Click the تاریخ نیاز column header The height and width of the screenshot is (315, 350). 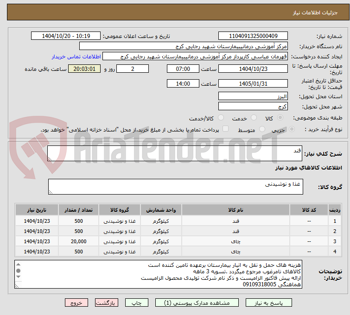(37, 210)
